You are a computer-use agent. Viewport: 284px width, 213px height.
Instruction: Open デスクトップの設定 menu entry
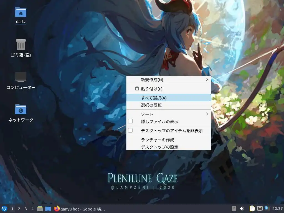tap(168, 147)
